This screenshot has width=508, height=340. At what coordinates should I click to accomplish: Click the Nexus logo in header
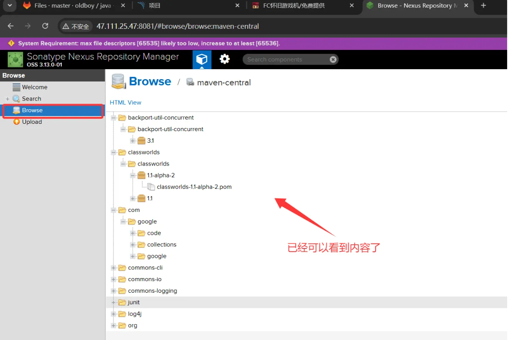pos(15,60)
